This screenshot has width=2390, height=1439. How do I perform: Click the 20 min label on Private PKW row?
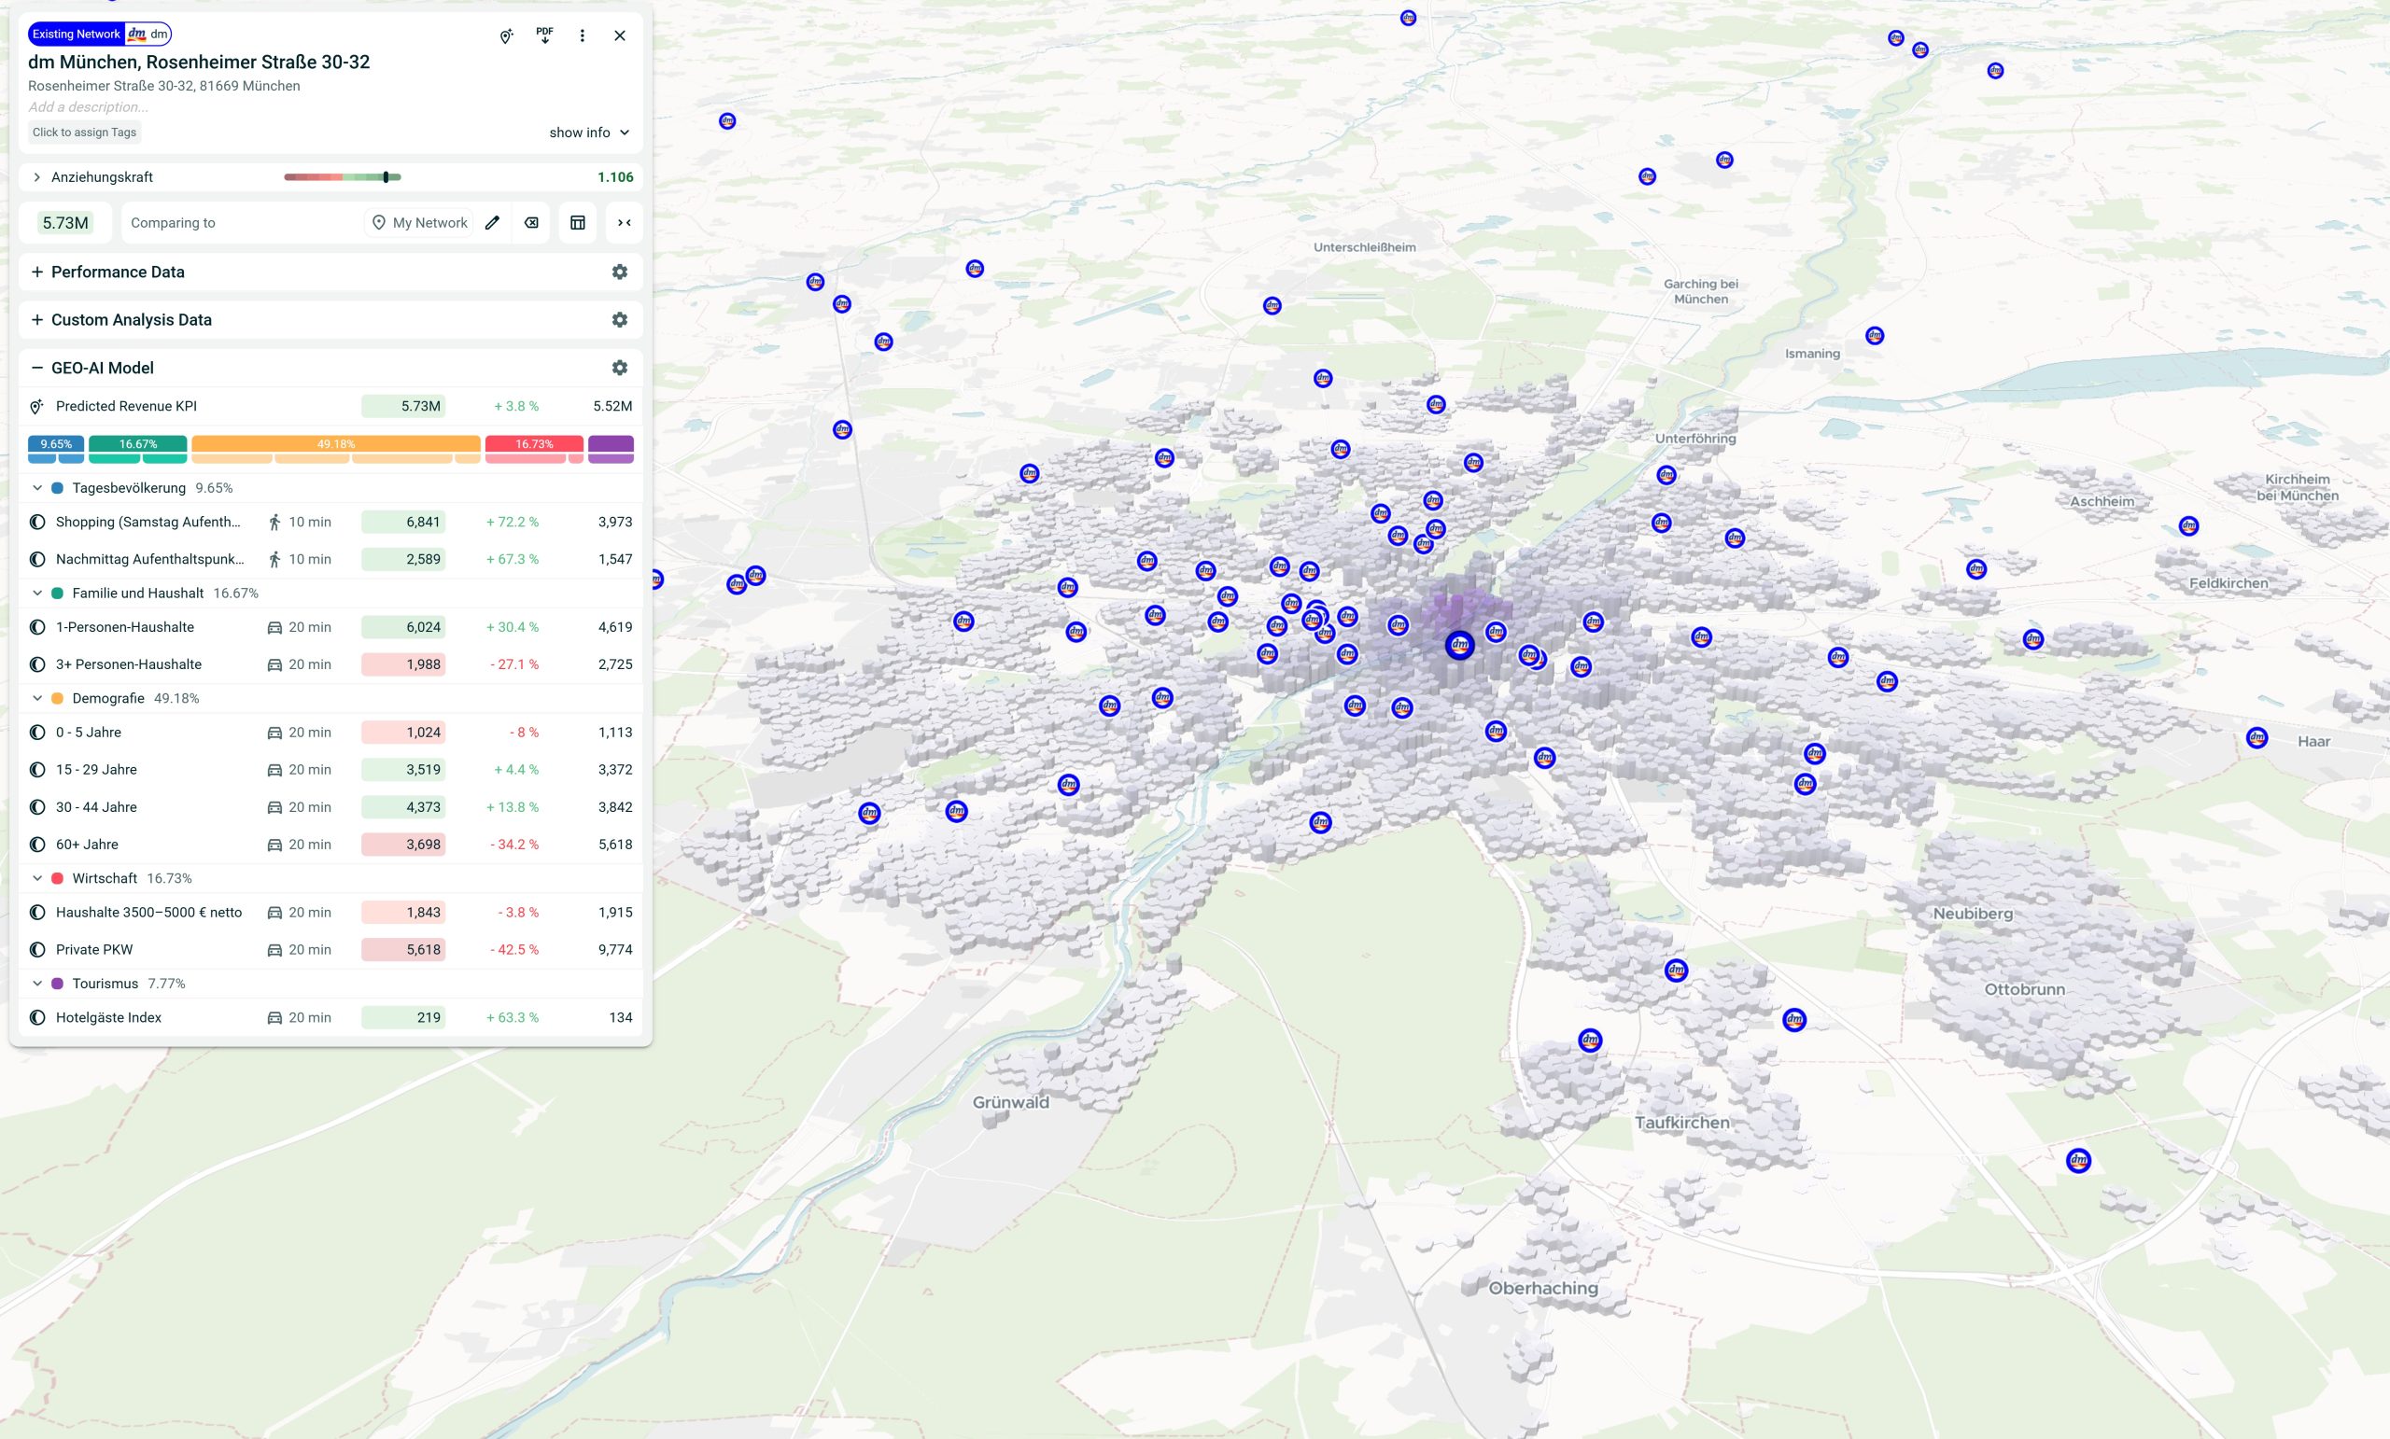tap(309, 950)
